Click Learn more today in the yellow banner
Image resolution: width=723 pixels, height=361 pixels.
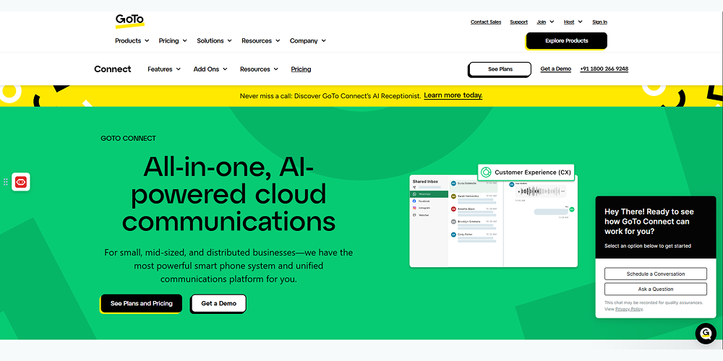pos(453,95)
